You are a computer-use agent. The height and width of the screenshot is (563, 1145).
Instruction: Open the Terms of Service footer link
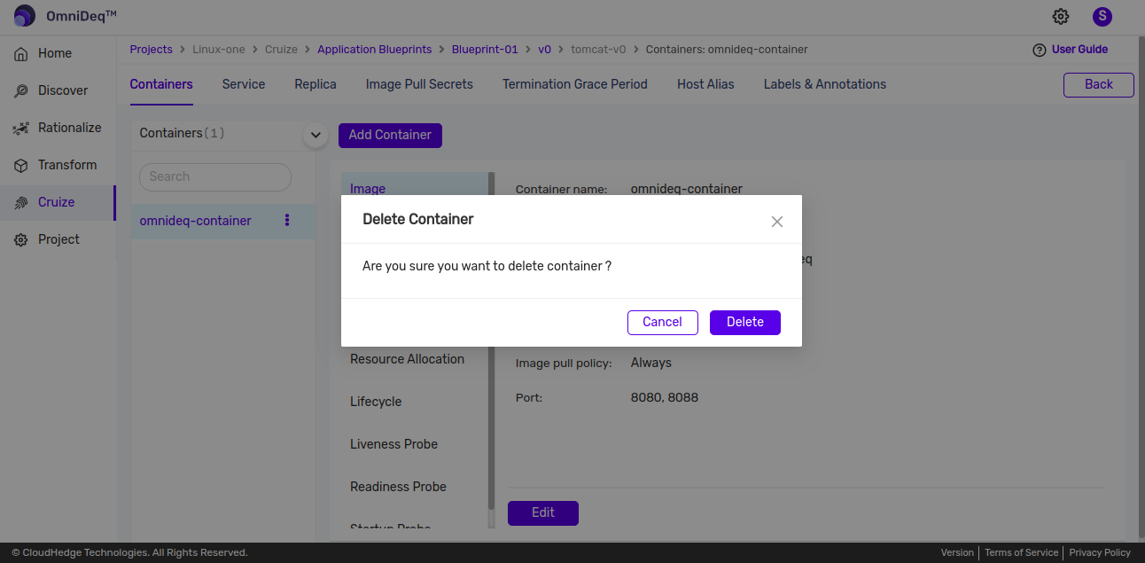point(1021,552)
